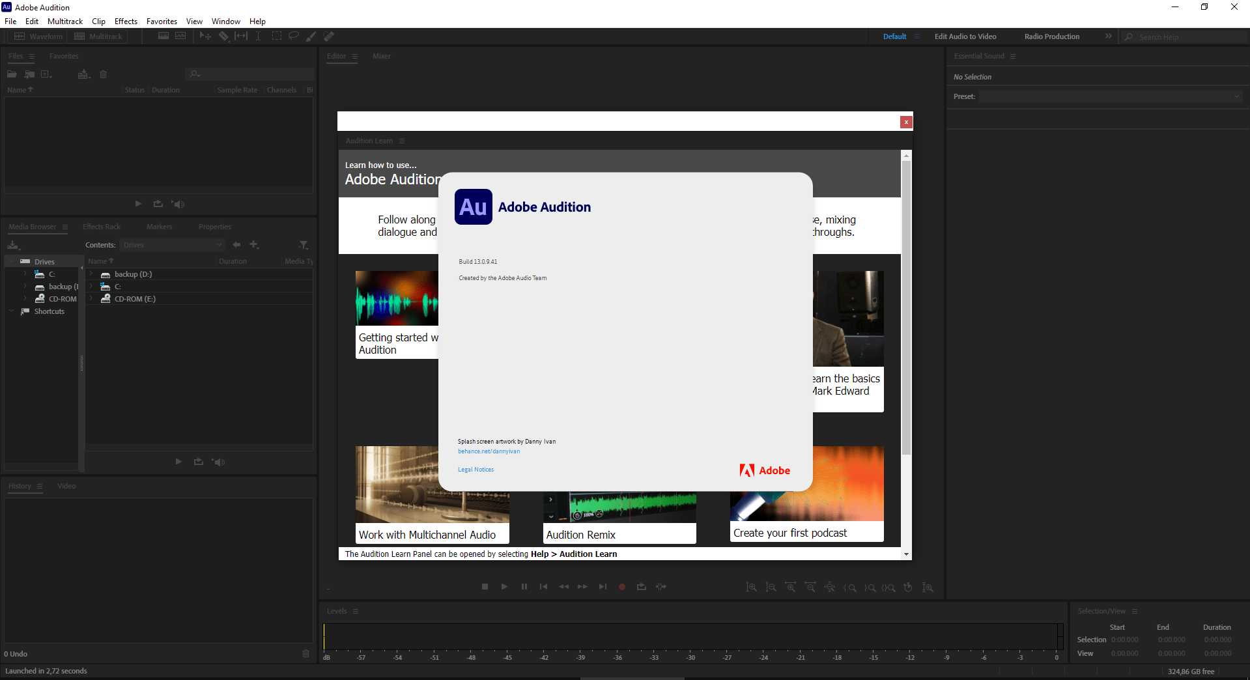Show more workspaces with double chevron

(x=1108, y=36)
